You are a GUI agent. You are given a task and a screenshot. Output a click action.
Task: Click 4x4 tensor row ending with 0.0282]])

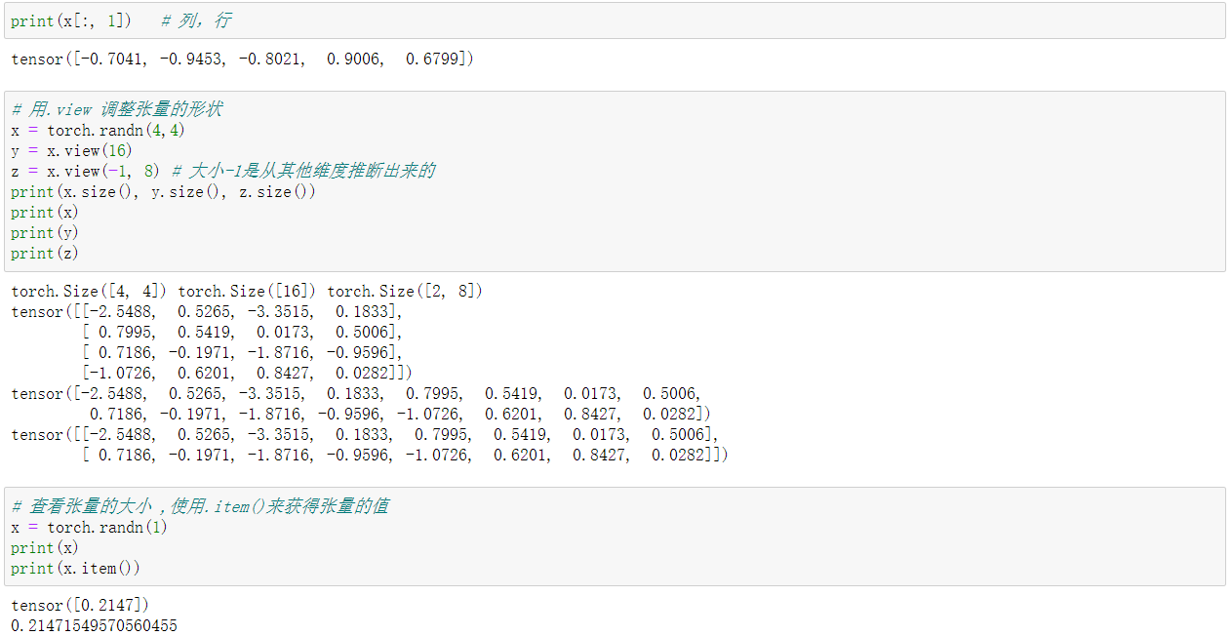click(x=248, y=374)
